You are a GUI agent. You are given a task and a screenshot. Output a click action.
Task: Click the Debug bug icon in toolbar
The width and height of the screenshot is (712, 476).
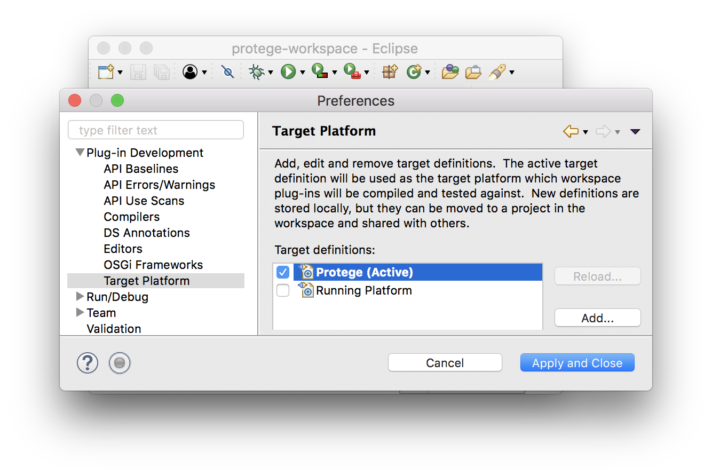tap(257, 72)
